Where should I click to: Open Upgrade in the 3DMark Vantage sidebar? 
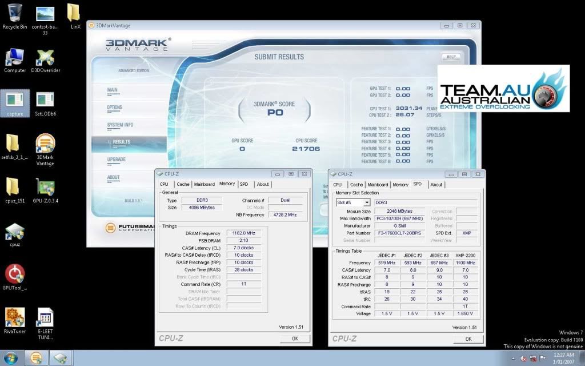pyautogui.click(x=116, y=160)
